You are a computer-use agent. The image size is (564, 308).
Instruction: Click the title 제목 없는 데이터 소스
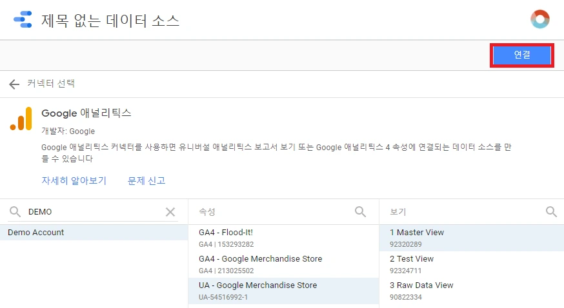click(110, 20)
